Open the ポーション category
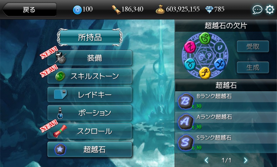This screenshot has height=167, width=277. tap(90, 113)
